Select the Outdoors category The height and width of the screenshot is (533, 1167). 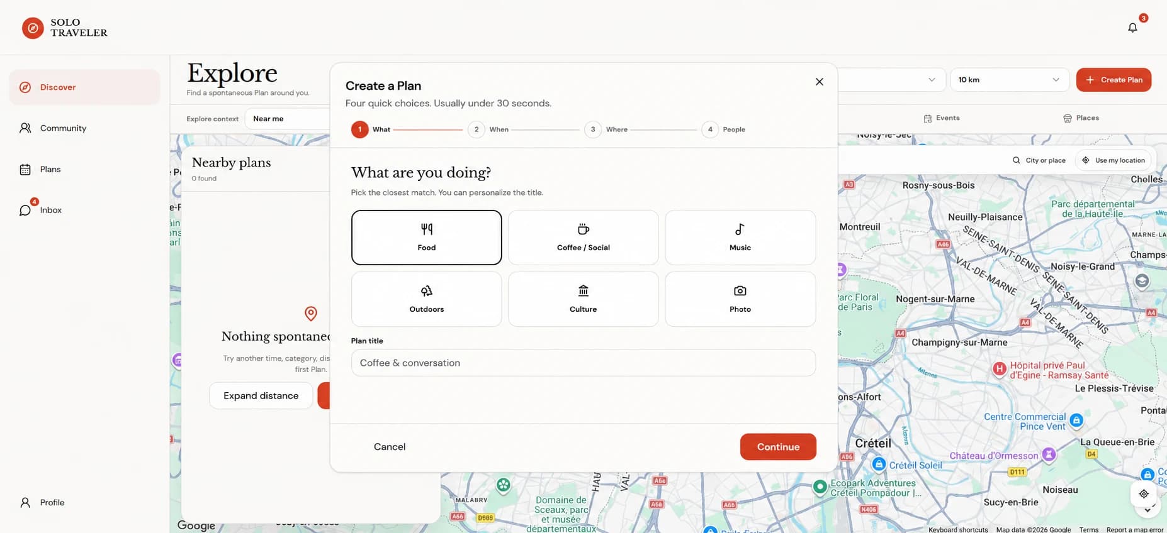coord(426,299)
